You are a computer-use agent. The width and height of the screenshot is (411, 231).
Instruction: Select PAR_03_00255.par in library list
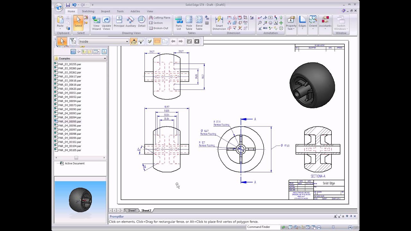(x=69, y=64)
